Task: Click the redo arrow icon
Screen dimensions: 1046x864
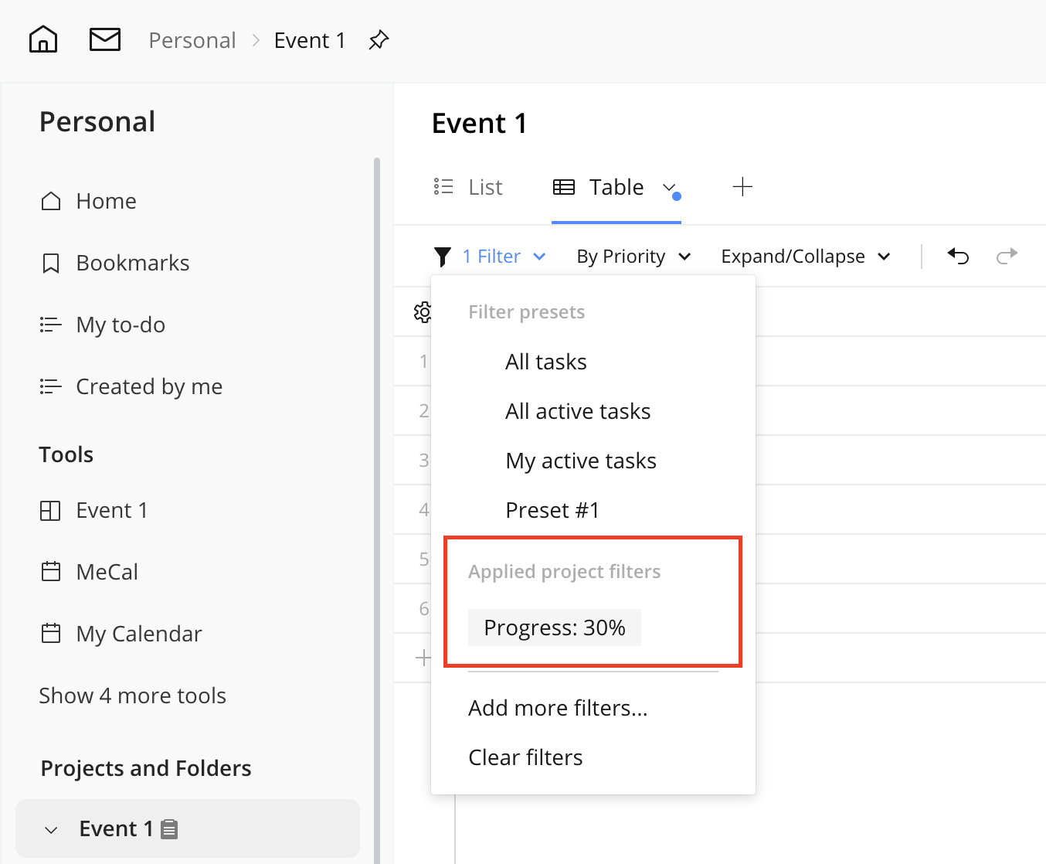Action: (1007, 256)
